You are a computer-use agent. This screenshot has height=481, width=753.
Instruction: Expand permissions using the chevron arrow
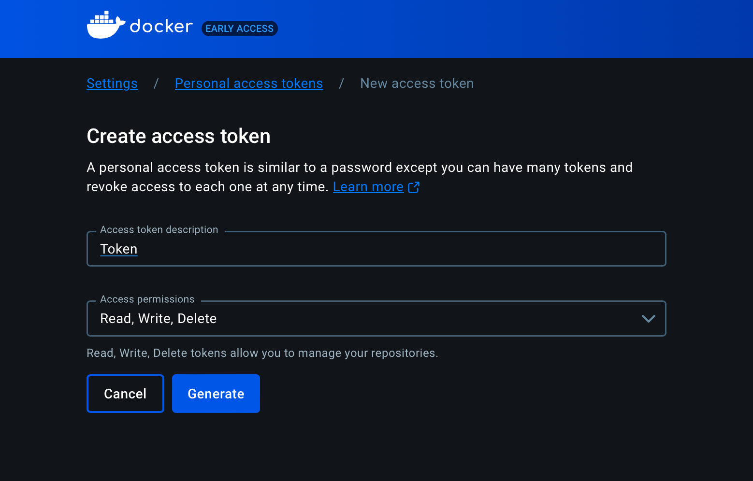[648, 319]
